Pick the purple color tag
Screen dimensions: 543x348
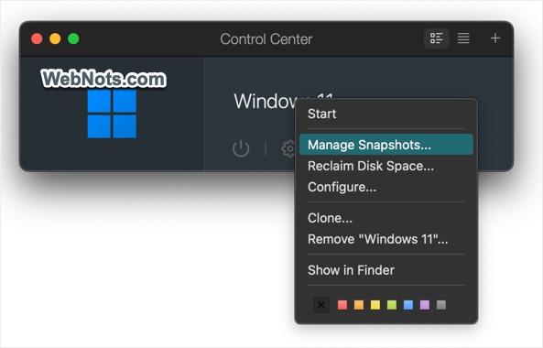pyautogui.click(x=425, y=305)
